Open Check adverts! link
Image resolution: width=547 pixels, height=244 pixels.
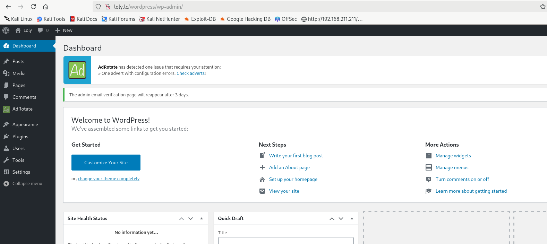tap(191, 73)
